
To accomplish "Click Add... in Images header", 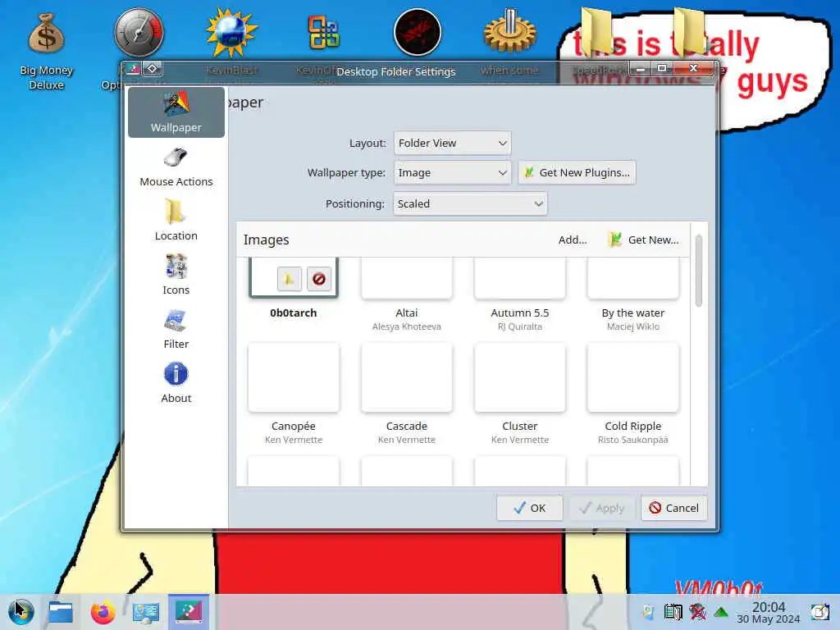I will pyautogui.click(x=572, y=240).
